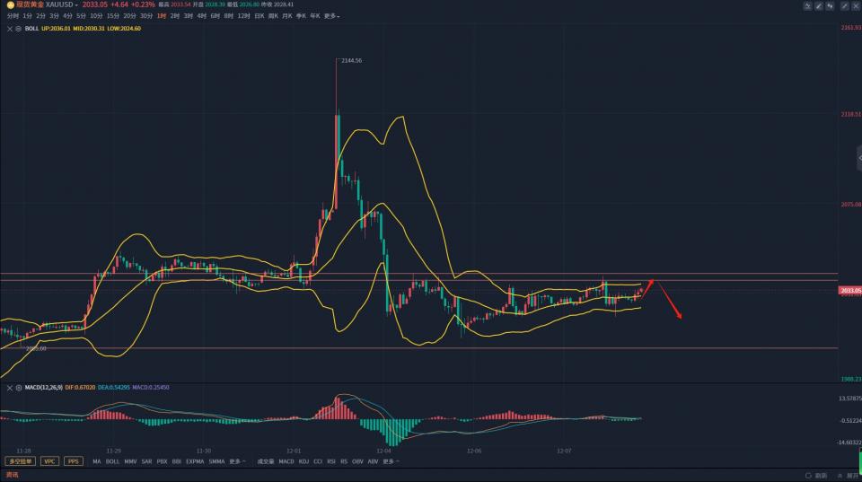Image resolution: width=862 pixels, height=482 pixels.
Task: Open BOLL indicator settings icon
Action: (x=18, y=29)
